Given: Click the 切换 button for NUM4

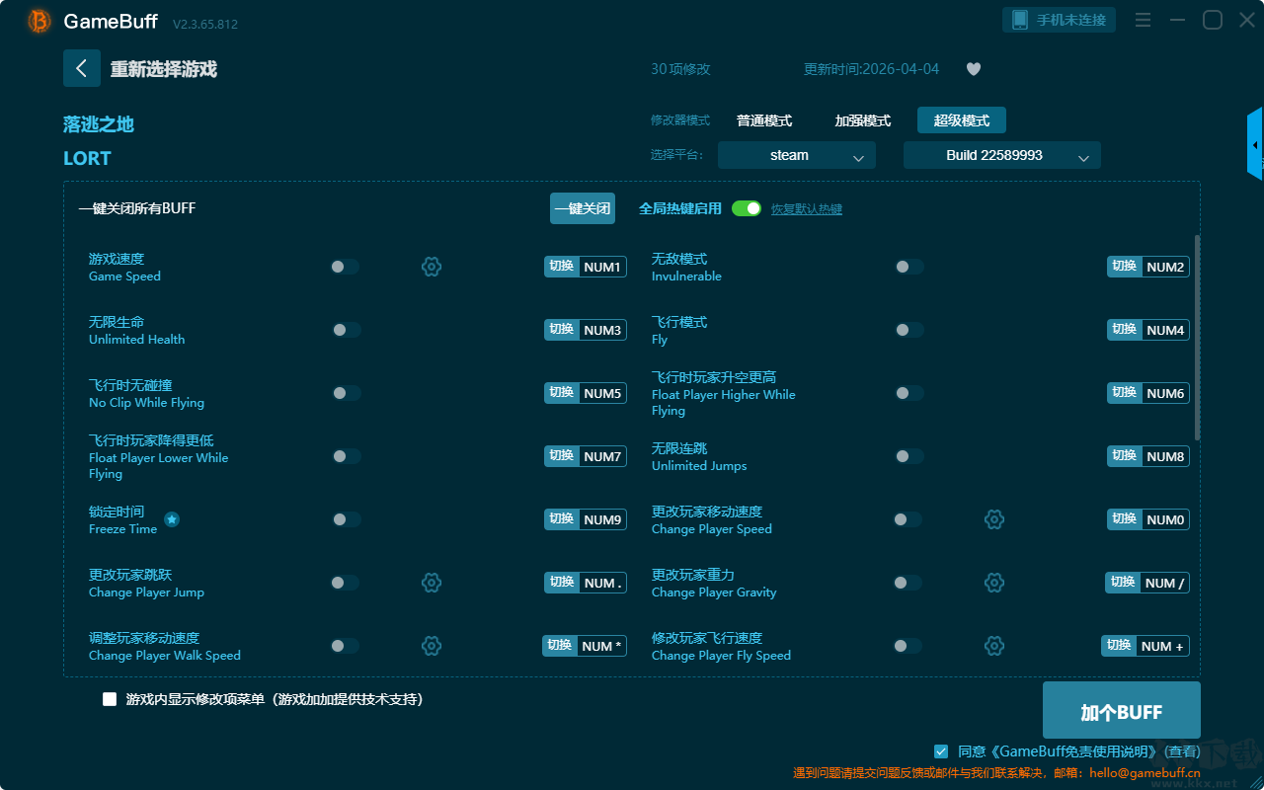Looking at the screenshot, I should (x=1125, y=330).
